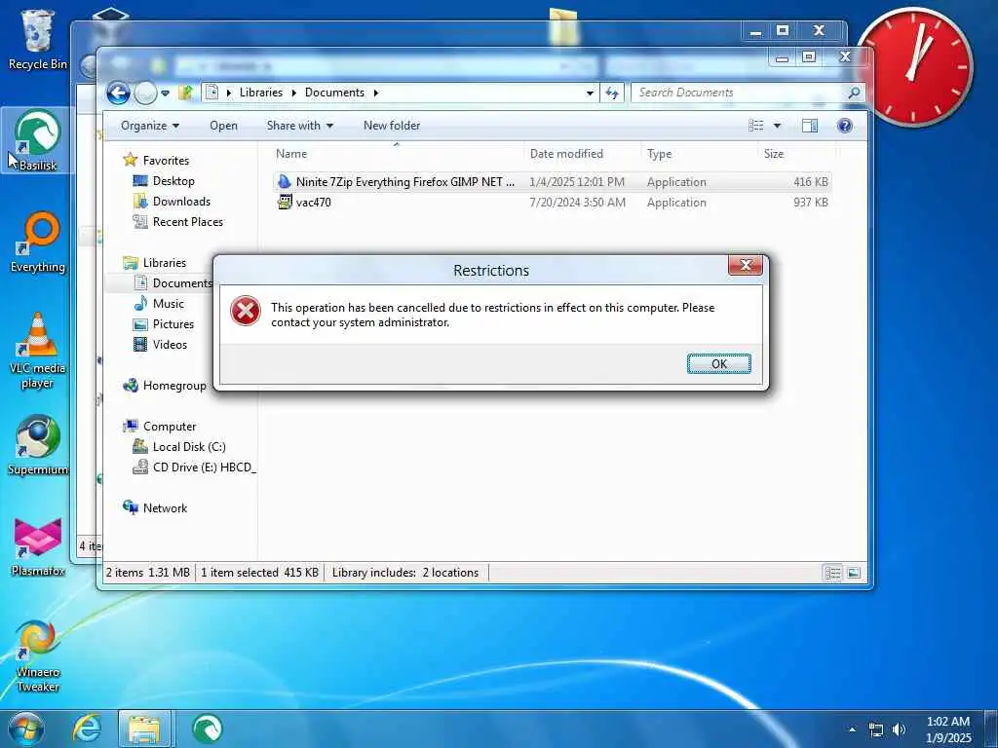The image size is (998, 748).
Task: Open Internet Explorer from the taskbar
Action: click(x=87, y=729)
